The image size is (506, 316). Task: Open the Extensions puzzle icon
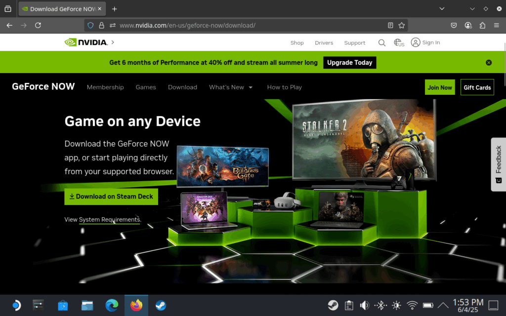point(482,25)
